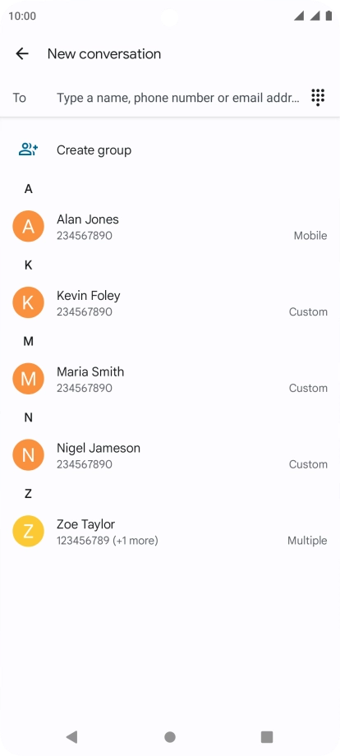Tap Android back navigation triangle
Screen dimensions: 340x756
point(71,736)
